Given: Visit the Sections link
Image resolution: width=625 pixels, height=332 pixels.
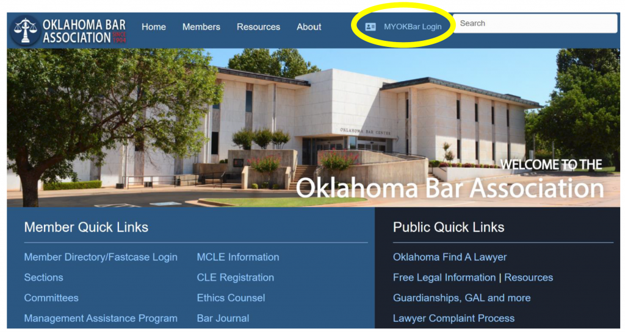Looking at the screenshot, I should (x=43, y=277).
